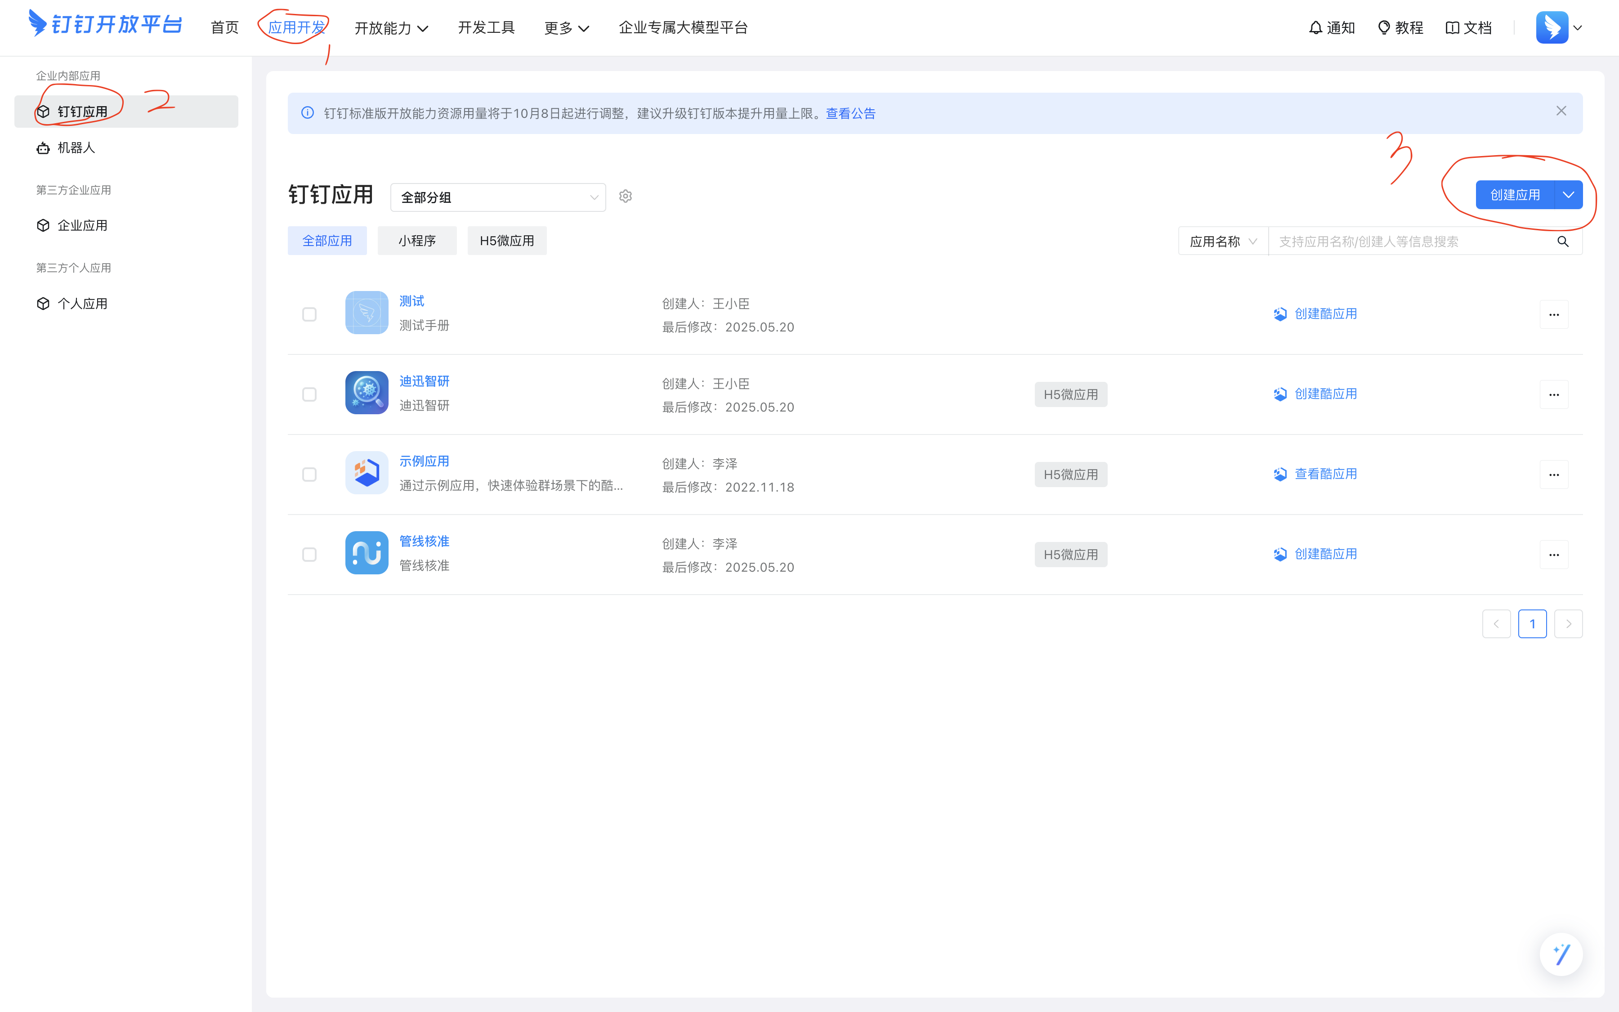Select page 1 in pagination
The height and width of the screenshot is (1012, 1619).
[1533, 624]
